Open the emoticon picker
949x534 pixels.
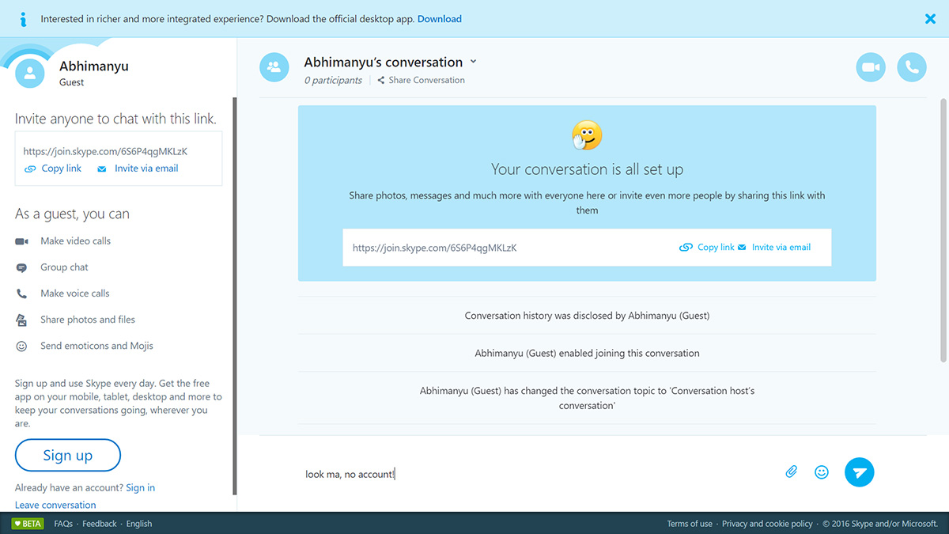pyautogui.click(x=822, y=472)
